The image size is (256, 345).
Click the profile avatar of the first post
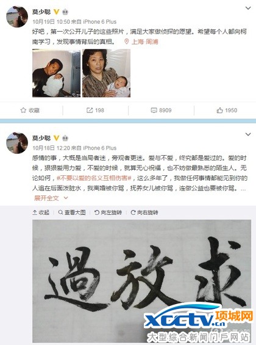pyautogui.click(x=17, y=16)
